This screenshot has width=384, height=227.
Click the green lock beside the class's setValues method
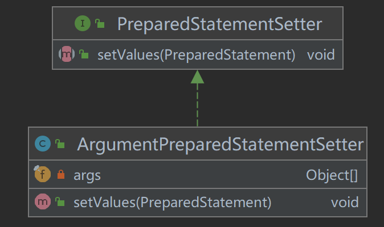tap(60, 202)
